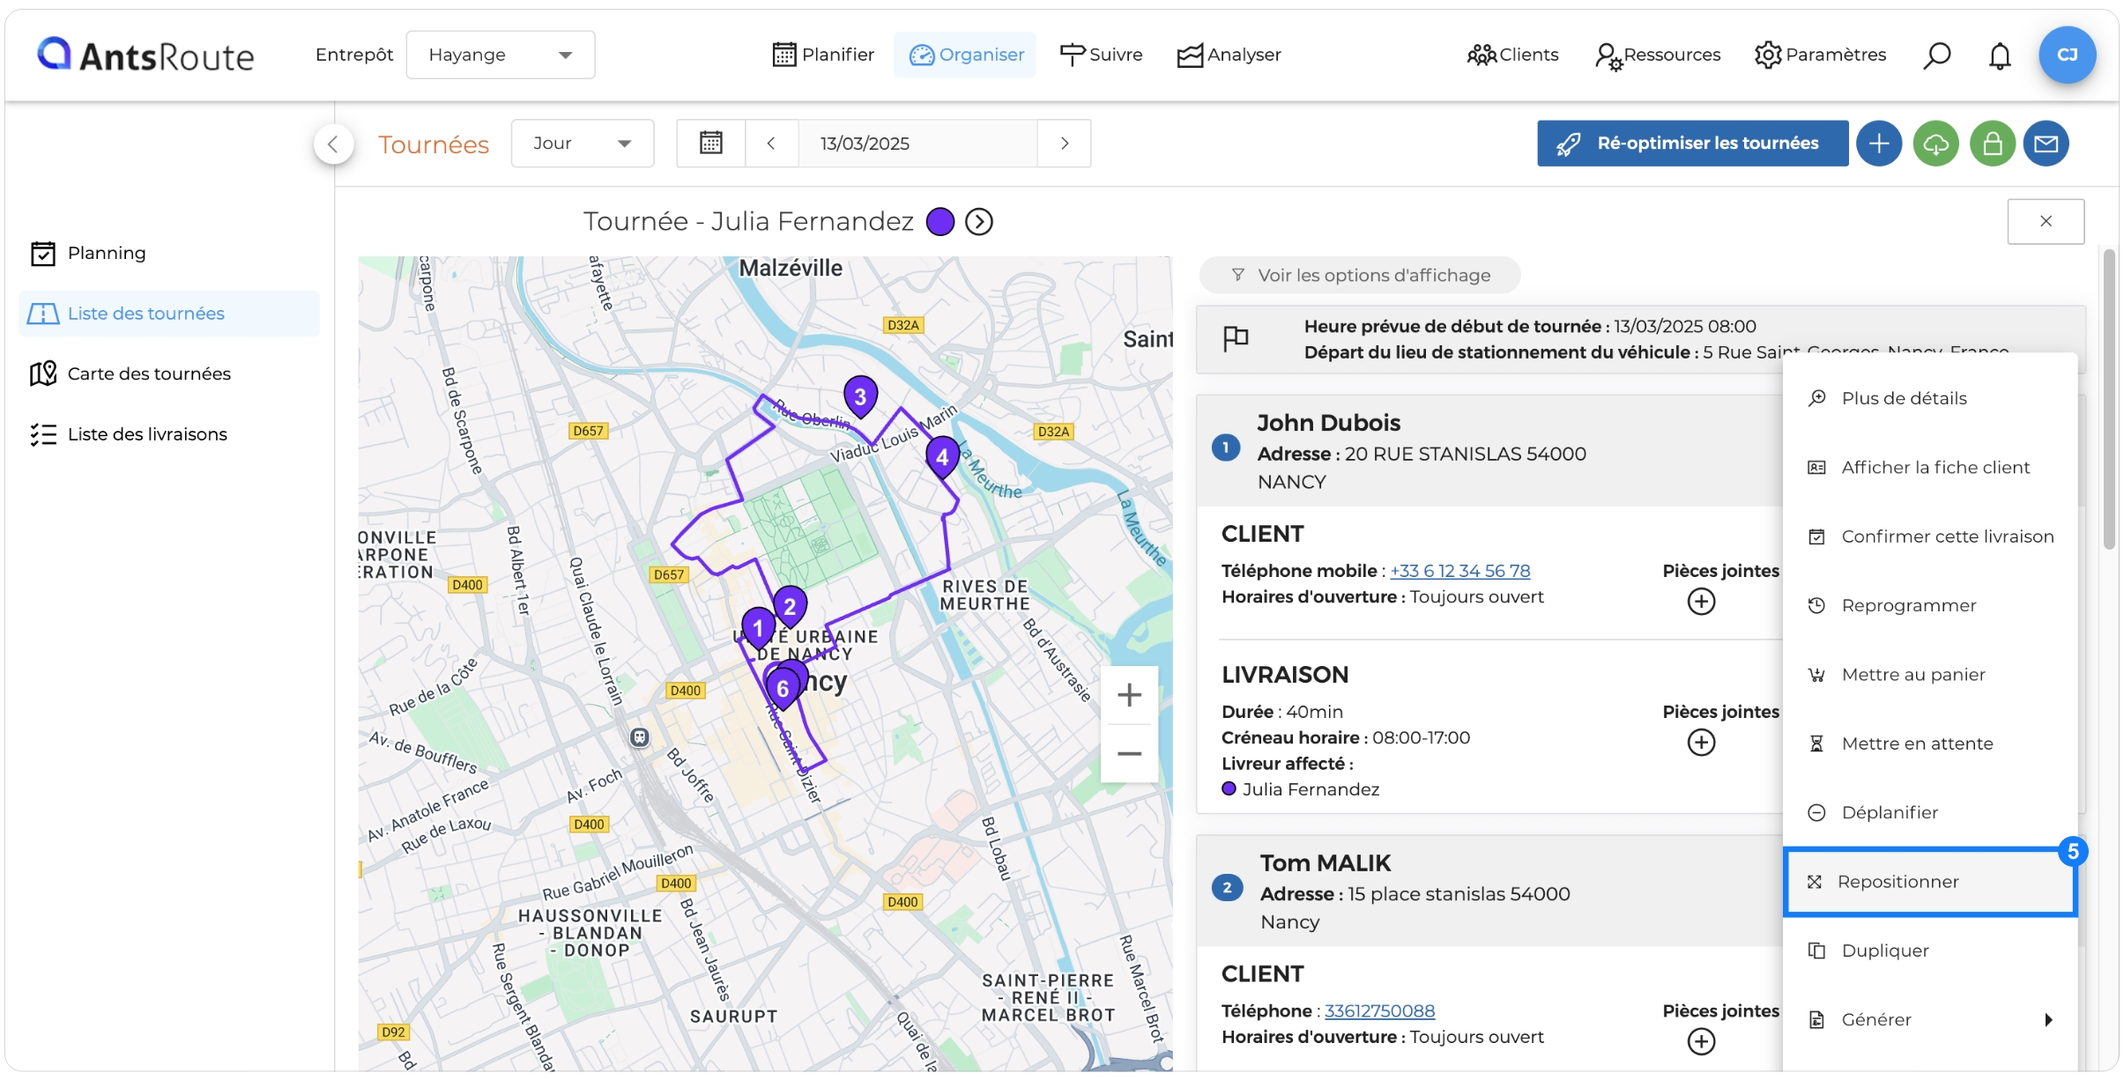Choose Déplanifier from the menu
2124x1080 pixels.
coord(1930,812)
